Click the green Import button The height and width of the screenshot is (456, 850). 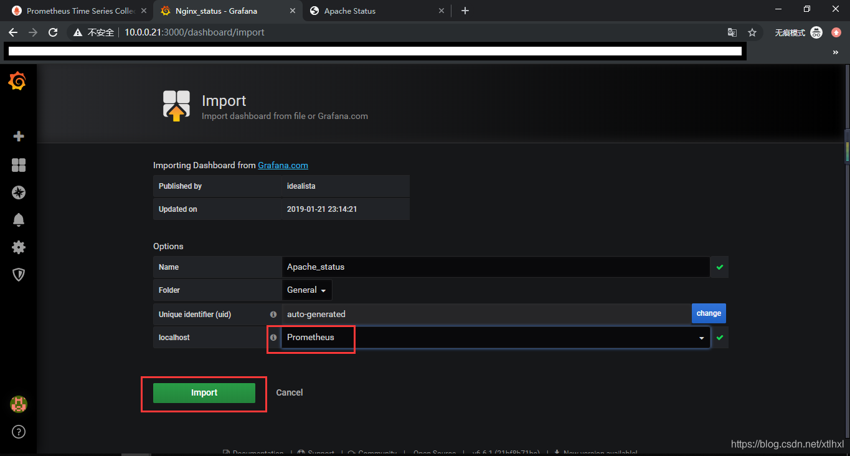pyautogui.click(x=204, y=393)
